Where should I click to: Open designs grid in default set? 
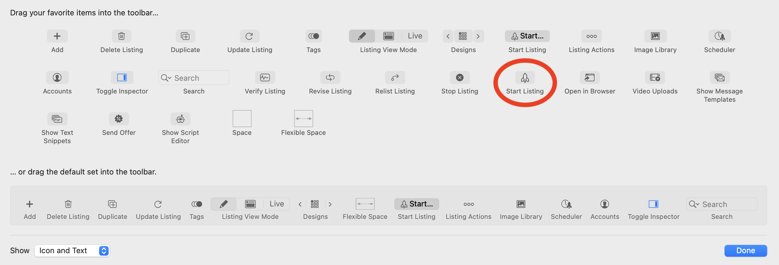point(315,205)
